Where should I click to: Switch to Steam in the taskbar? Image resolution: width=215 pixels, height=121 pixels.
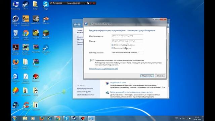(x=75, y=118)
